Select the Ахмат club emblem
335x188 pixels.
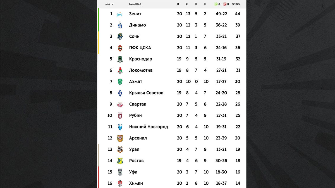click(120, 82)
